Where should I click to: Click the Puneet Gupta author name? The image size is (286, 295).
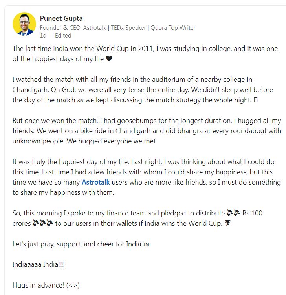[61, 18]
